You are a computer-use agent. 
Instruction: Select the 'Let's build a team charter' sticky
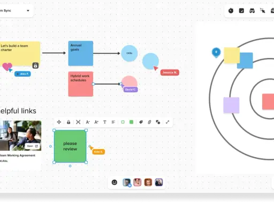click(x=20, y=54)
